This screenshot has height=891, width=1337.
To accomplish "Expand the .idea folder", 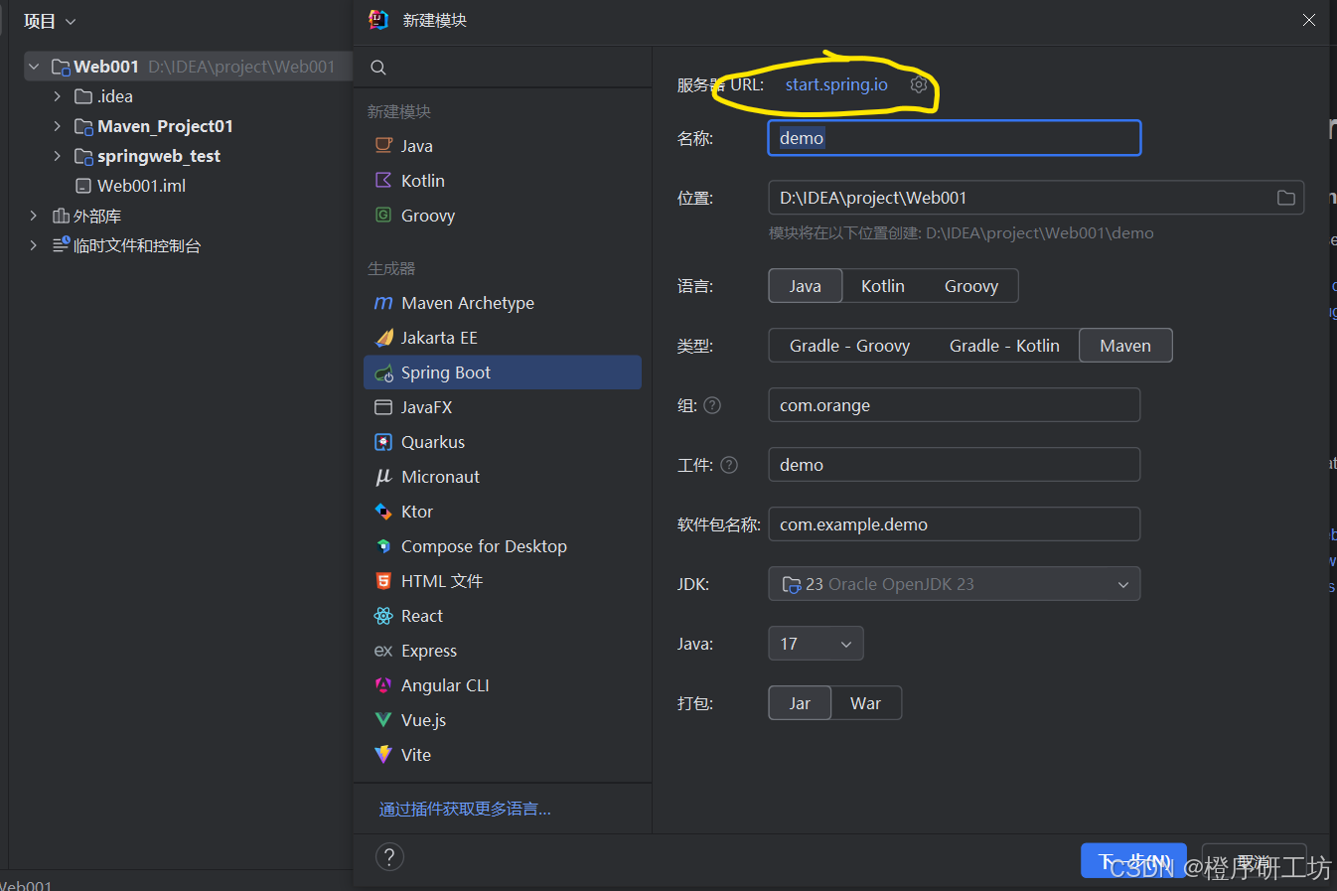I will tap(58, 96).
